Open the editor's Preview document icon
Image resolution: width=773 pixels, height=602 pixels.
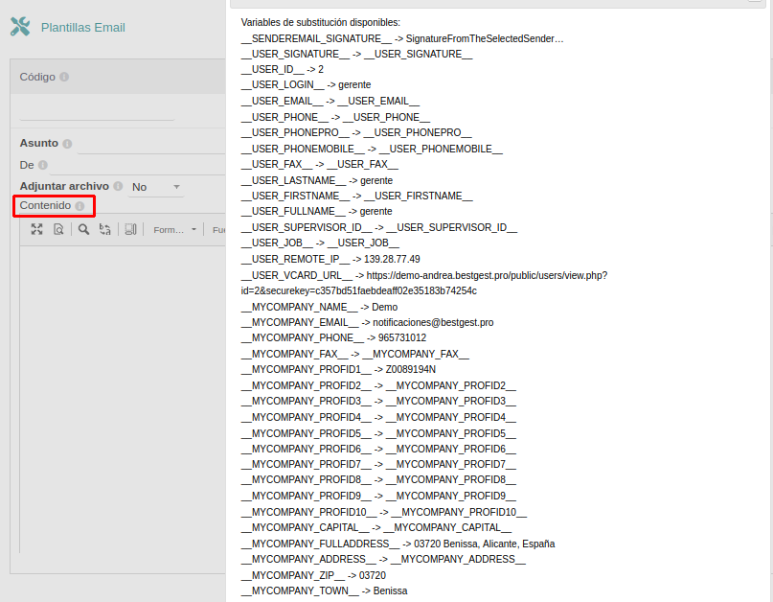[x=58, y=229]
